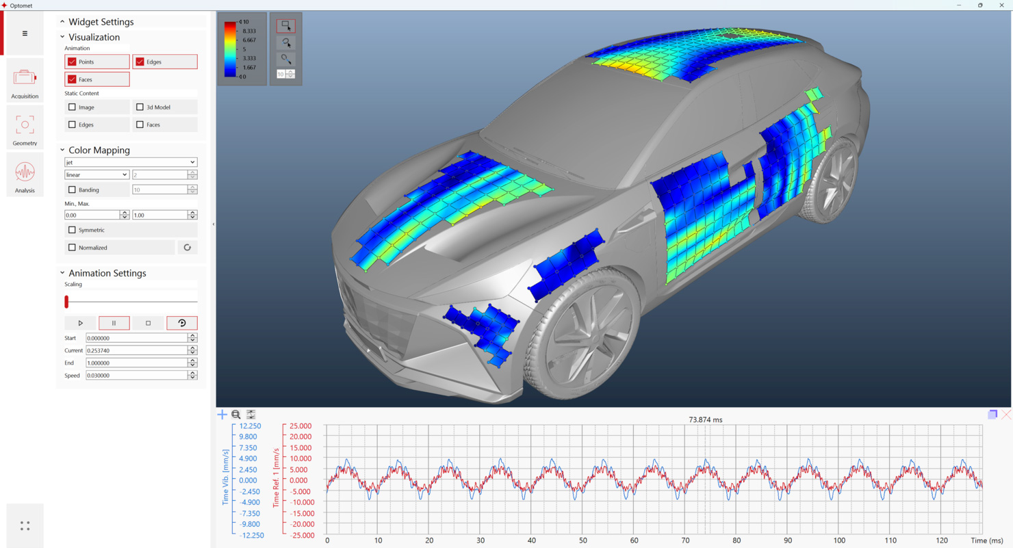Toggle the animation loop button
1013x548 pixels.
(x=181, y=323)
